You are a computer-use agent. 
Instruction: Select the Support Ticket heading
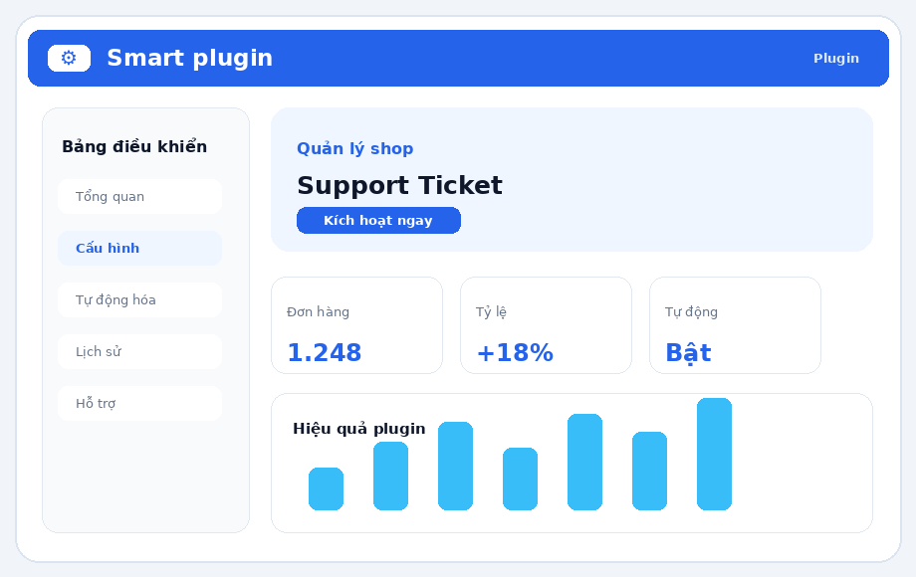(x=399, y=185)
